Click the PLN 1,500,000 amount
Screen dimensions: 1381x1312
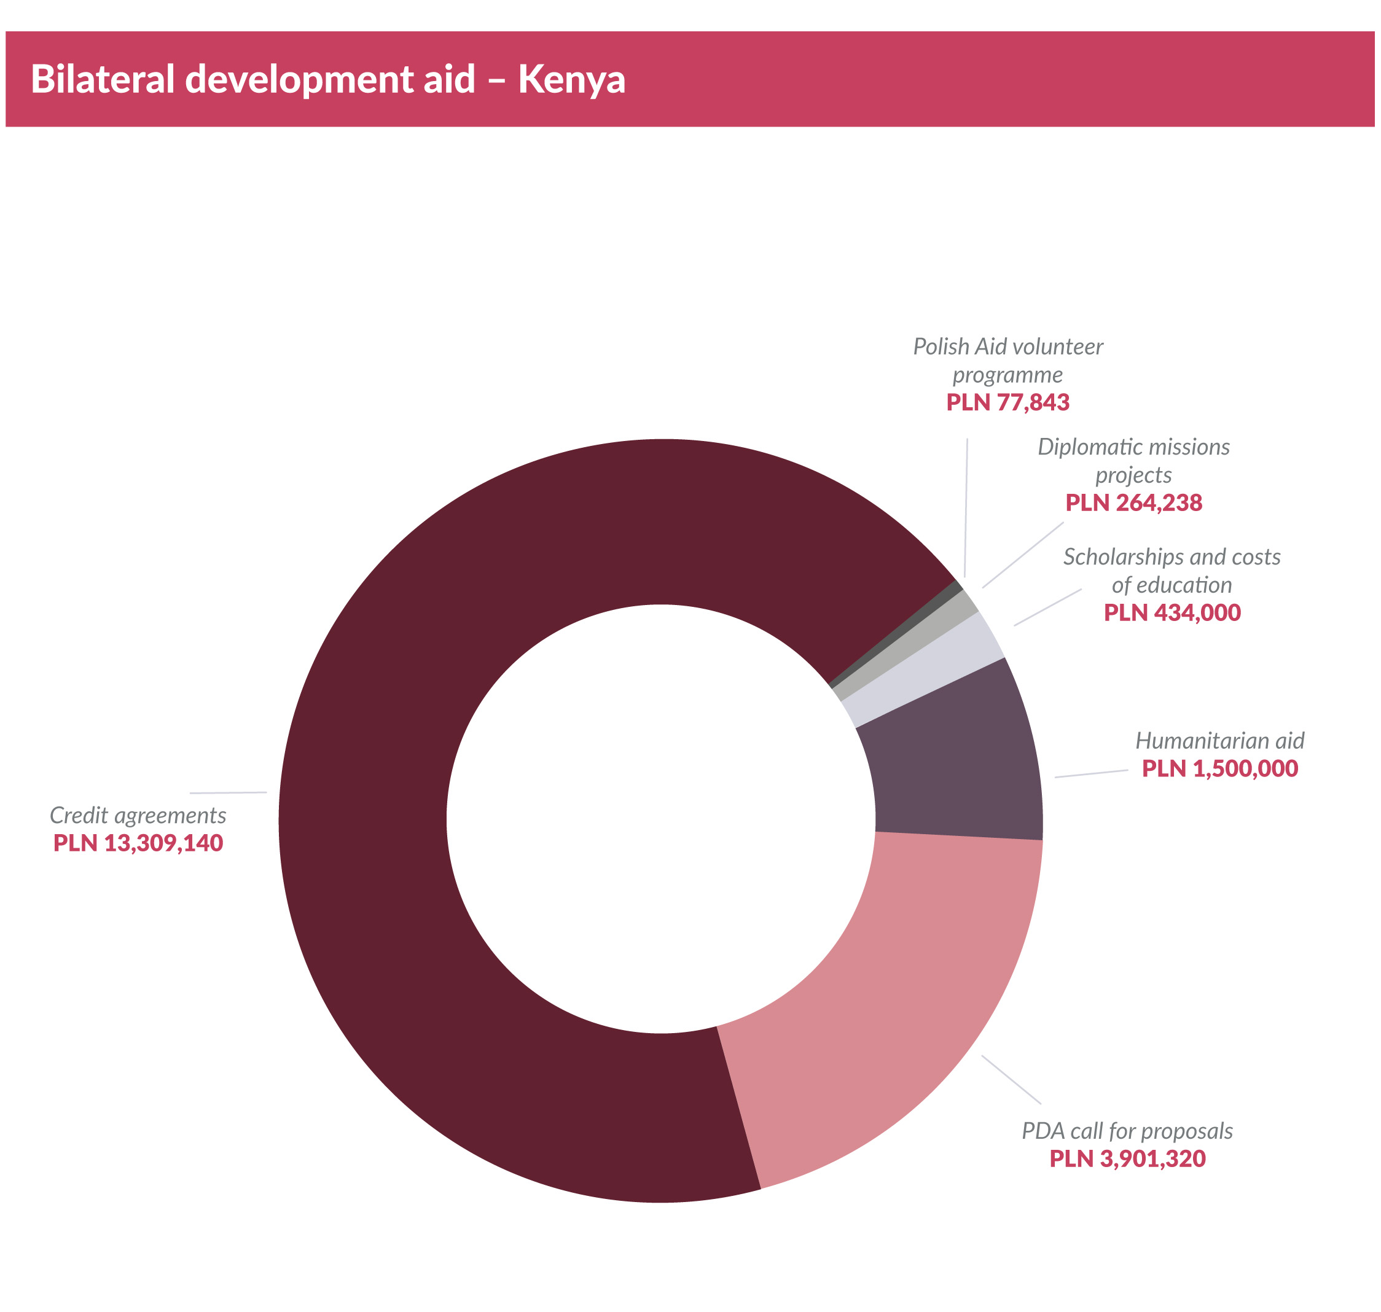click(x=1219, y=768)
